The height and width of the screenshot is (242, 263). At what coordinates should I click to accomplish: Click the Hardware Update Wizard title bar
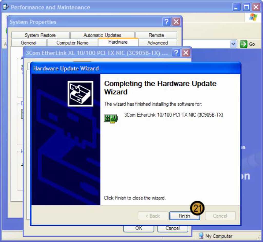[x=135, y=68]
